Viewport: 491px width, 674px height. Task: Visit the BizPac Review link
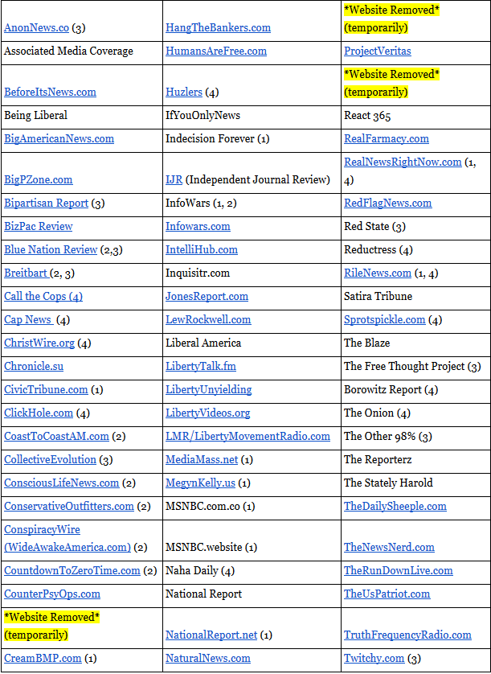(x=39, y=227)
